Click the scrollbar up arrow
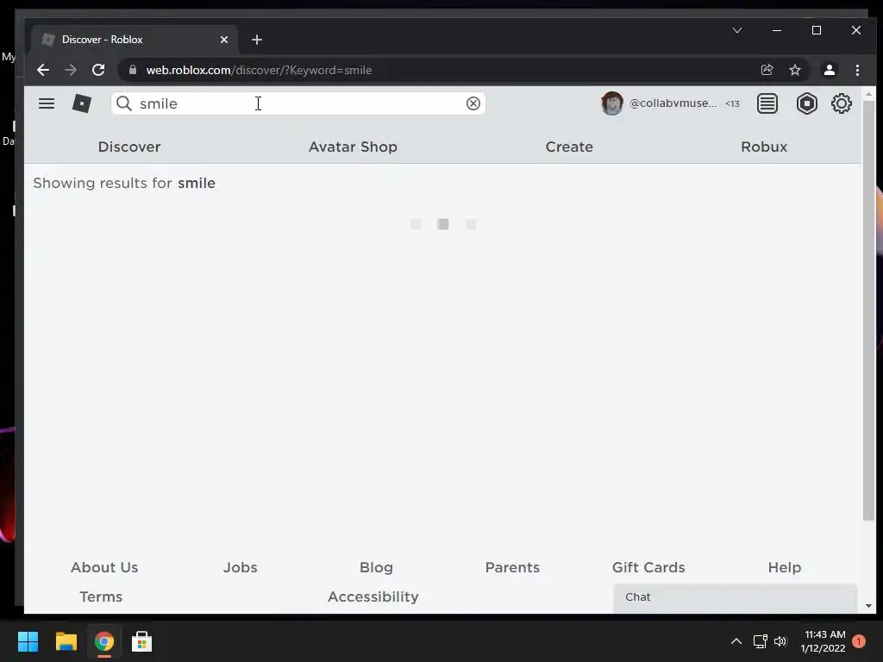Image resolution: width=883 pixels, height=662 pixels. 868,94
